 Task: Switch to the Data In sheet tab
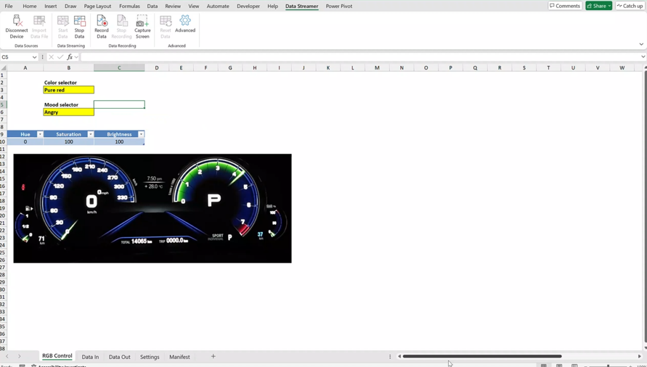pyautogui.click(x=90, y=357)
